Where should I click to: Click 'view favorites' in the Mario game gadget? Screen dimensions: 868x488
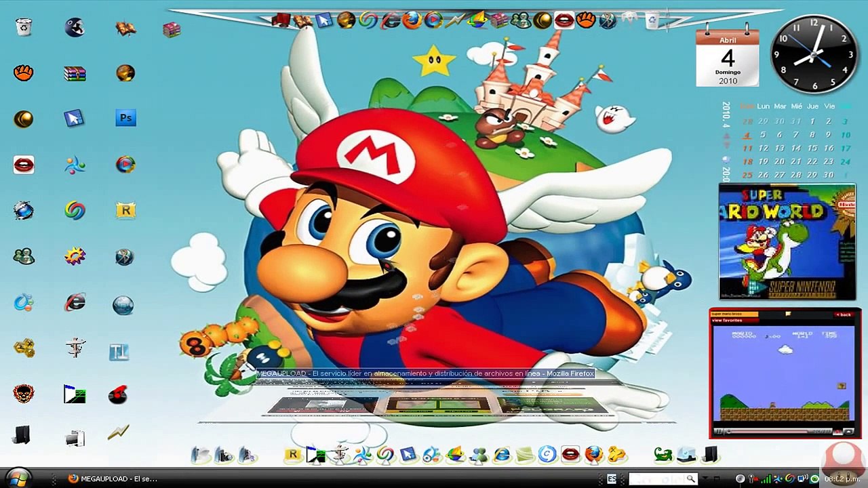(726, 321)
